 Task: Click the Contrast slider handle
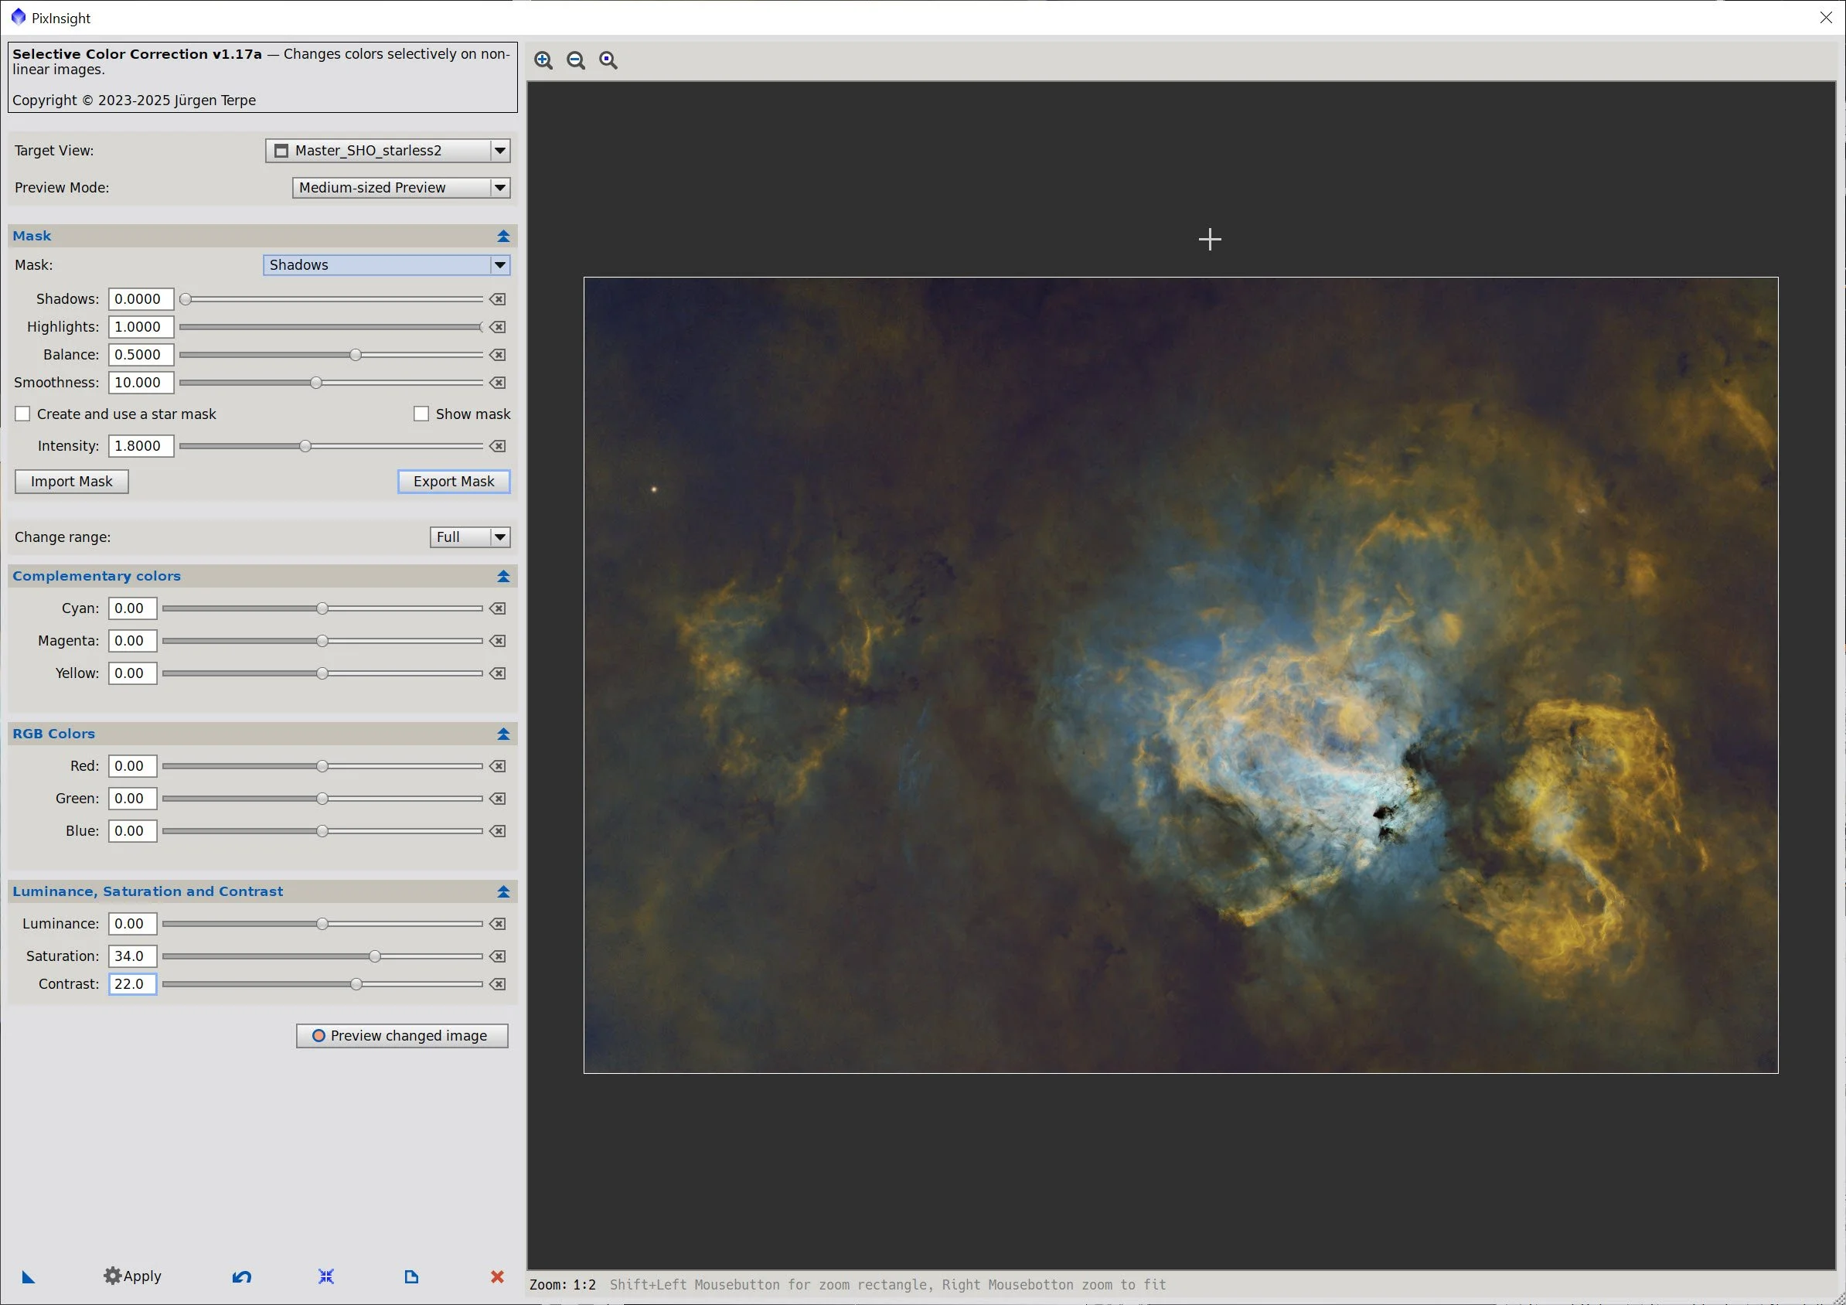point(356,984)
